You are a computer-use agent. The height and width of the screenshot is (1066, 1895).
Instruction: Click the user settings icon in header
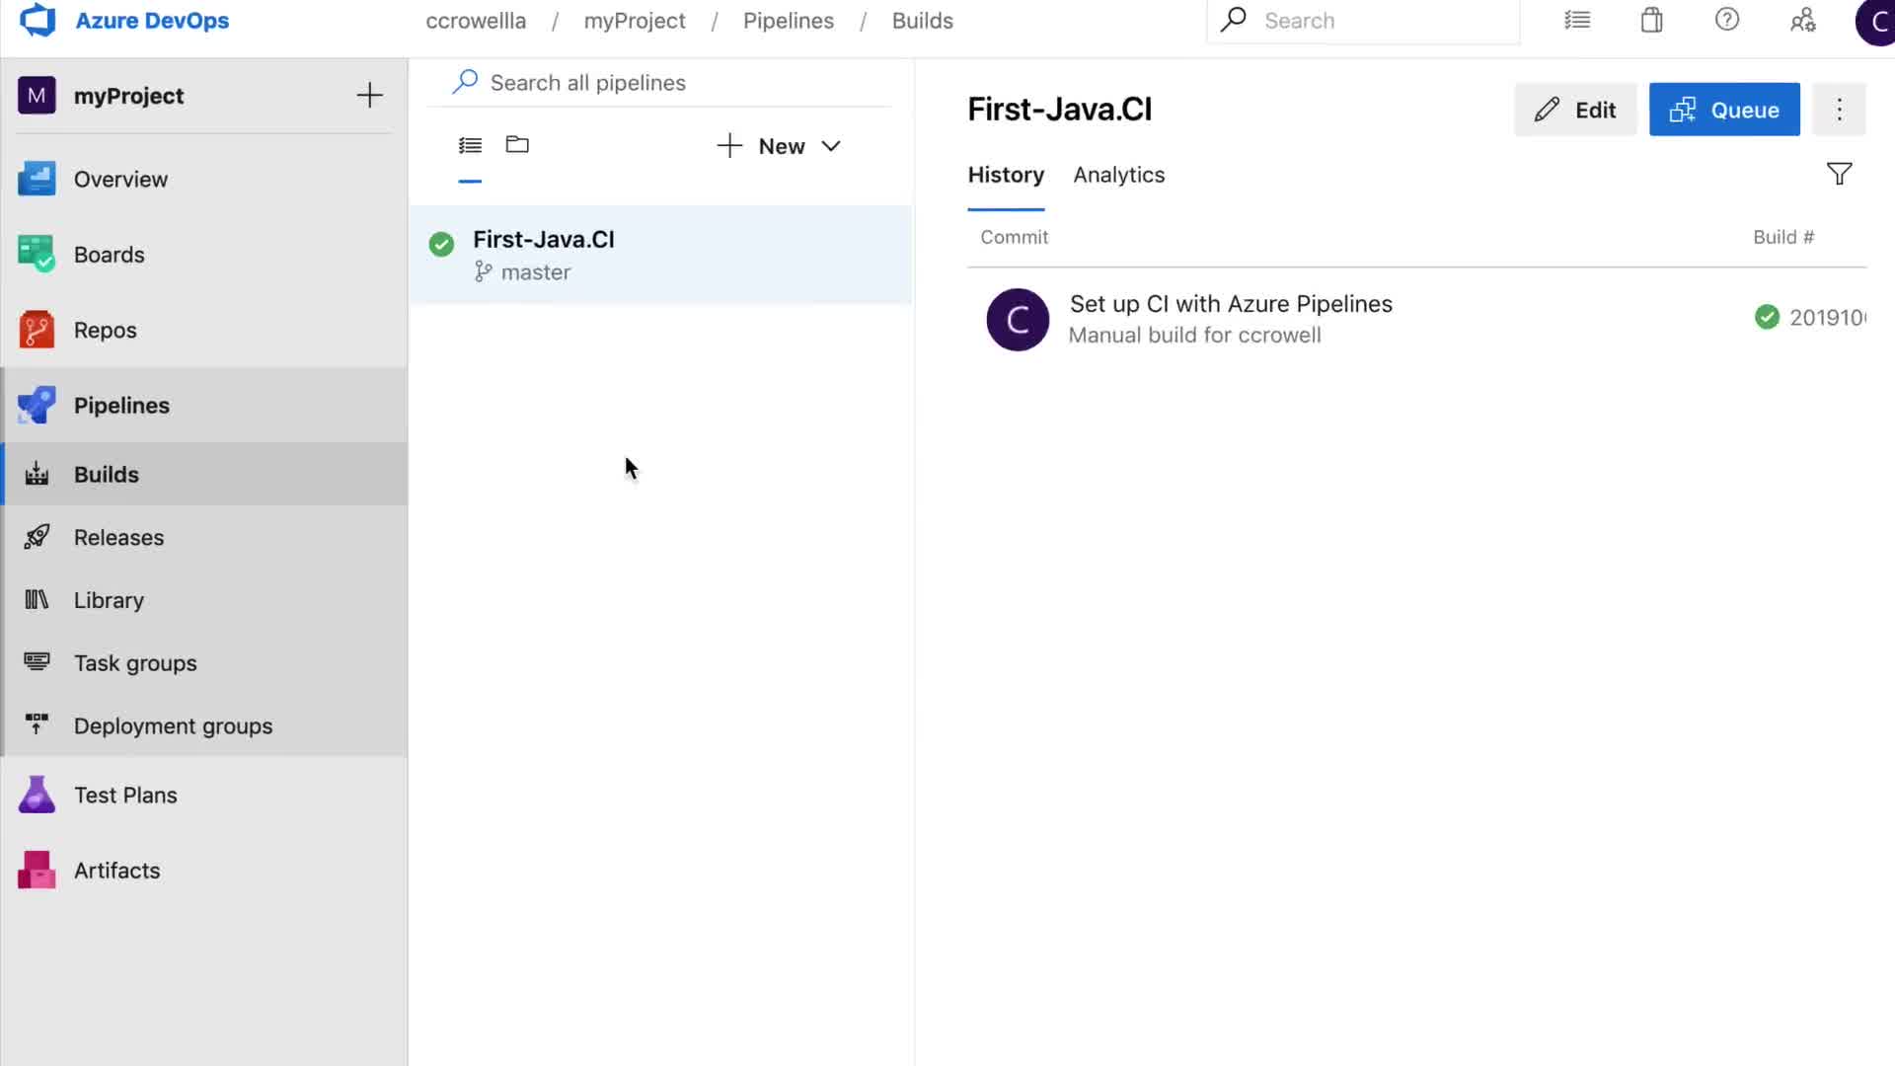point(1802,21)
